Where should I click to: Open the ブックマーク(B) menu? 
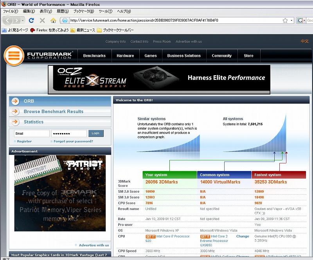tap(84, 11)
